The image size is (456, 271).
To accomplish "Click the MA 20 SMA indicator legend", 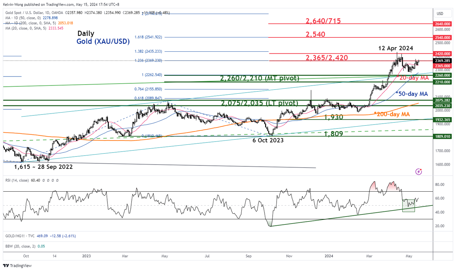I will coord(33,28).
